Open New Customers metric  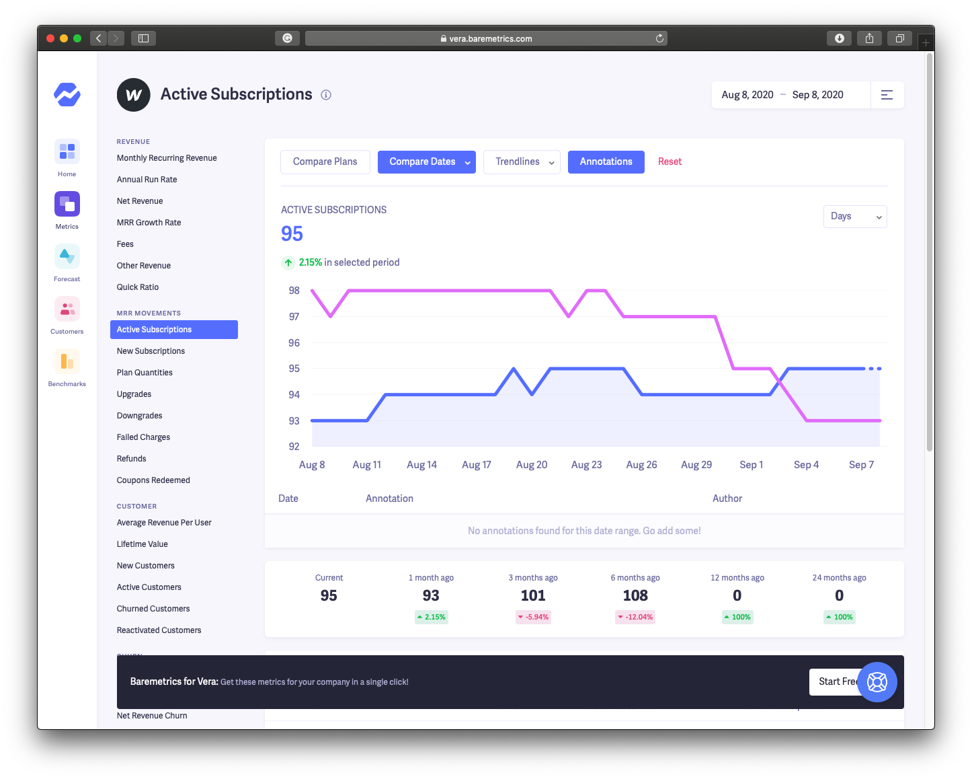146,566
